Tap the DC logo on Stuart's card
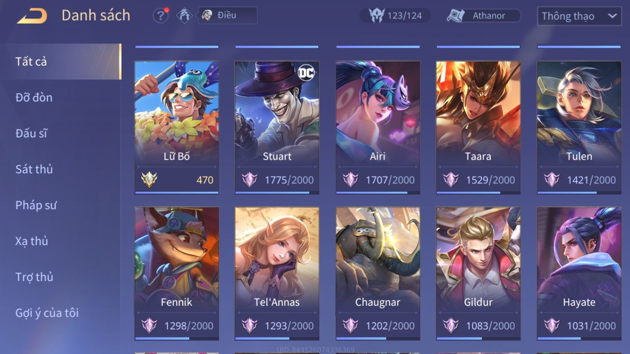 point(306,73)
